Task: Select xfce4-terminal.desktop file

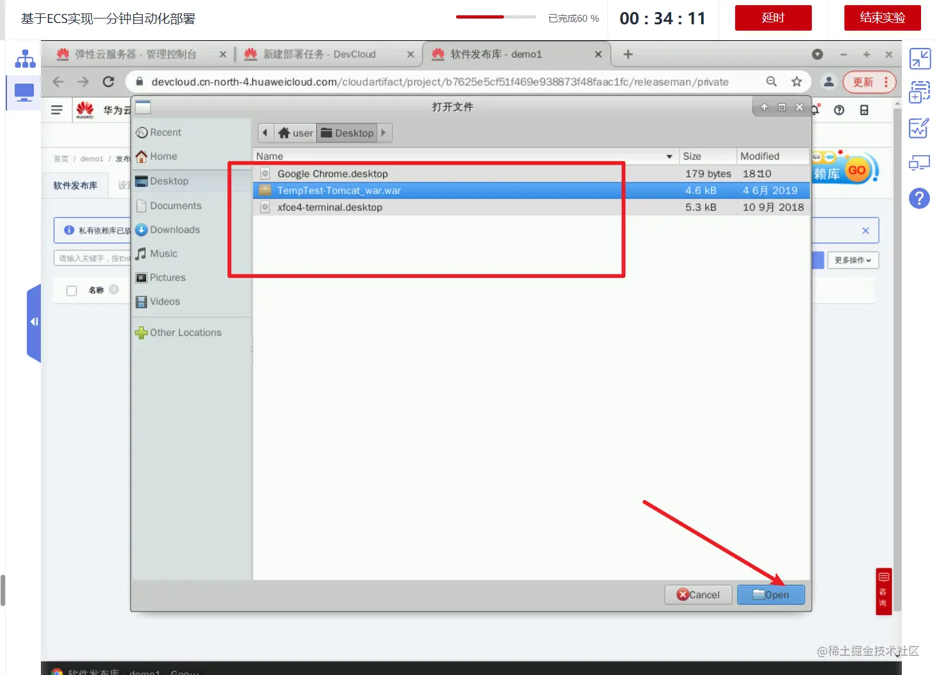Action: [x=531, y=207]
